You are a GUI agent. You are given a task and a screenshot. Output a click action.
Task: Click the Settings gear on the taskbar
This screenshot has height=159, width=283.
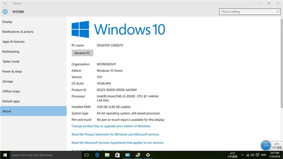[148, 155]
